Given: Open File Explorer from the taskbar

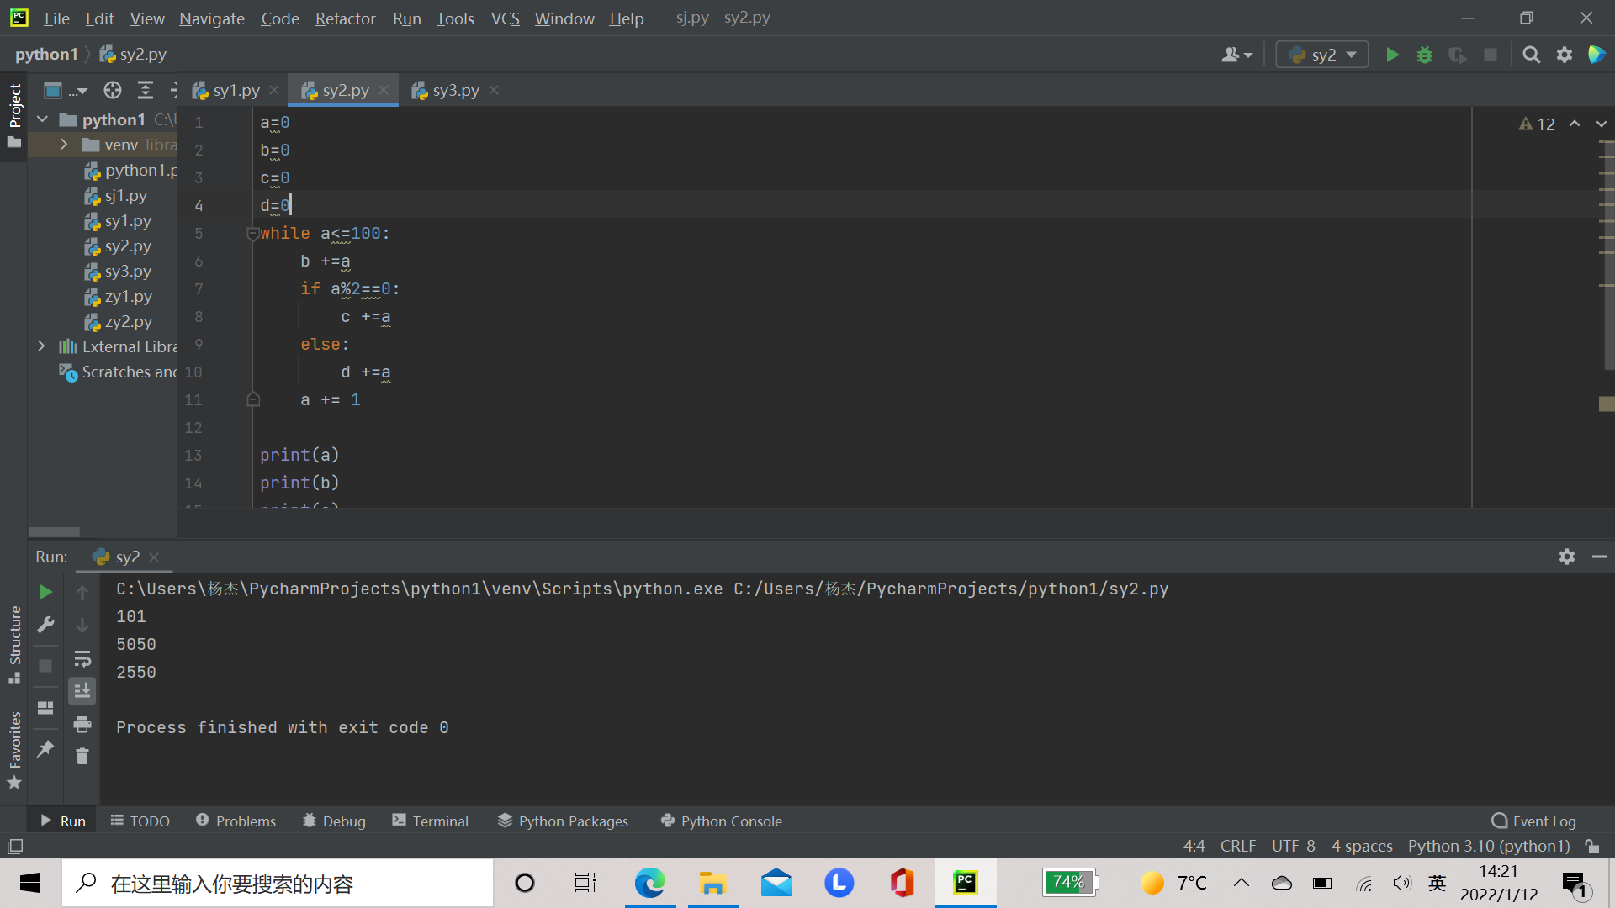Looking at the screenshot, I should coord(712,884).
